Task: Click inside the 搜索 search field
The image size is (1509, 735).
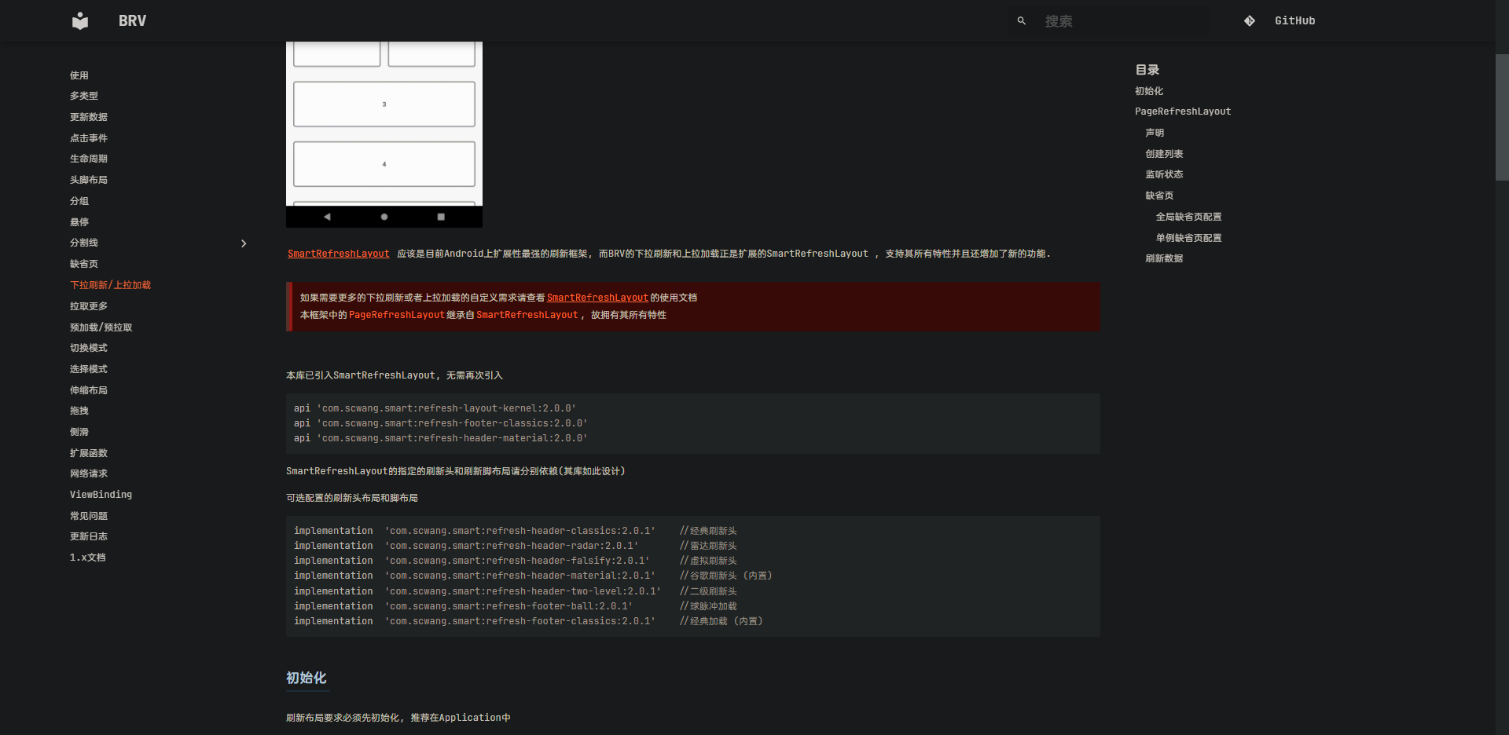Action: [1116, 20]
